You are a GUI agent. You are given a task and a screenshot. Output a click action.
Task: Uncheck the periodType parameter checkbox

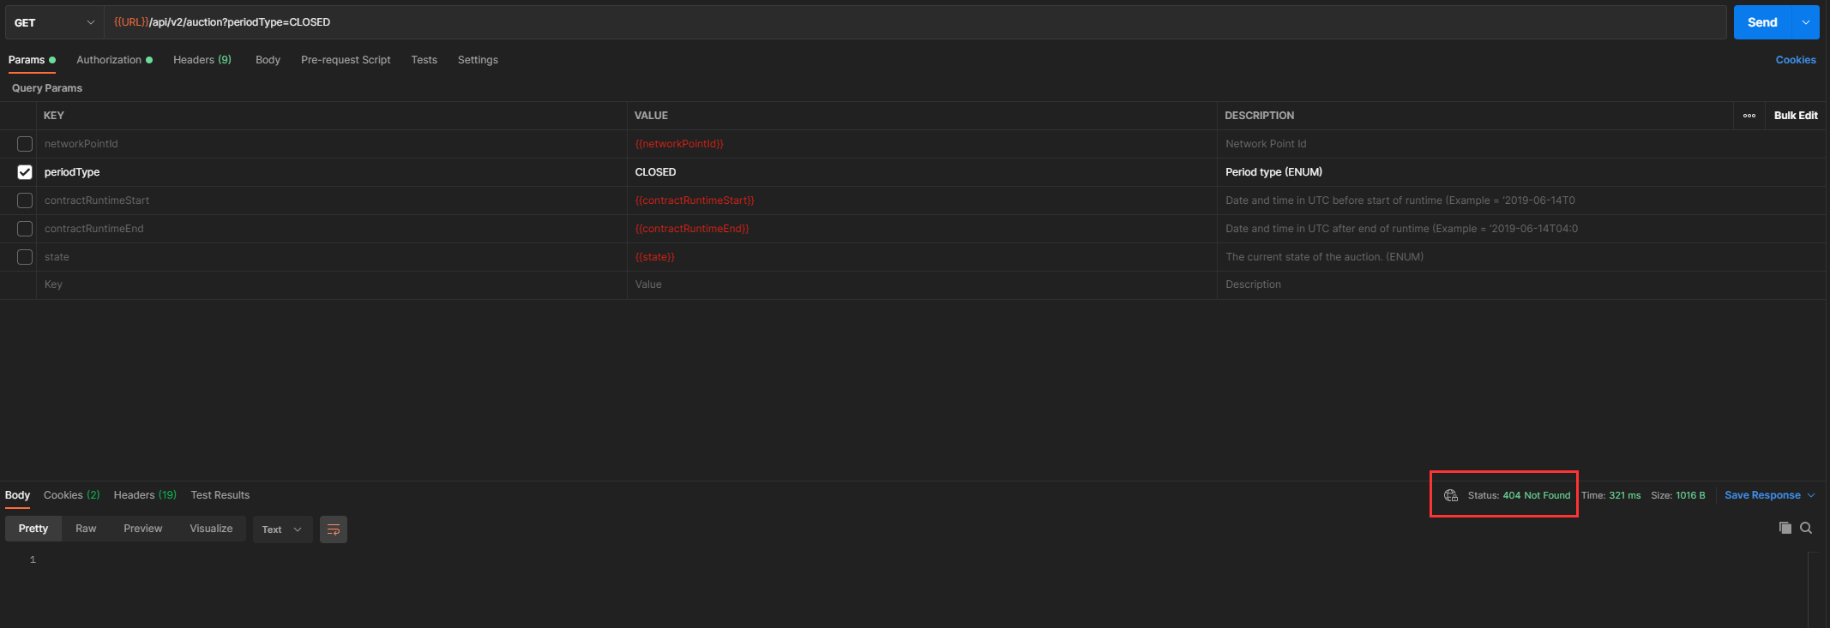25,172
